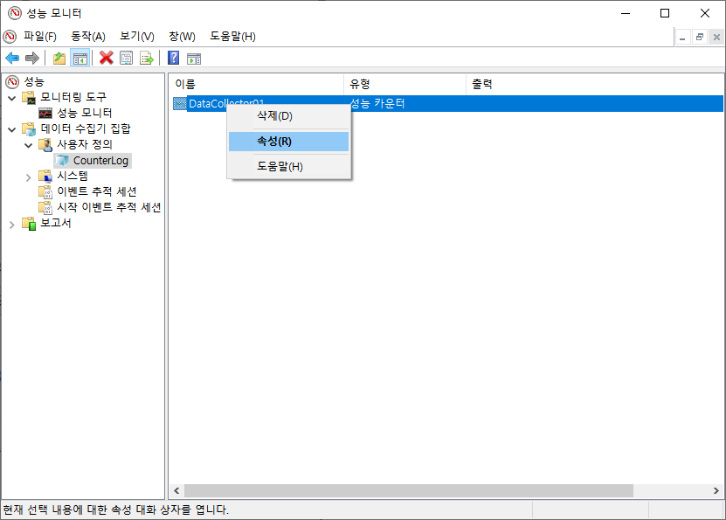Click the 시스템 folder icon
This screenshot has width=726, height=520.
click(45, 176)
